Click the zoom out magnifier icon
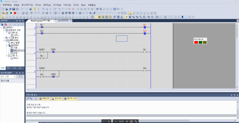This screenshot has width=239, height=123. coord(152,17)
